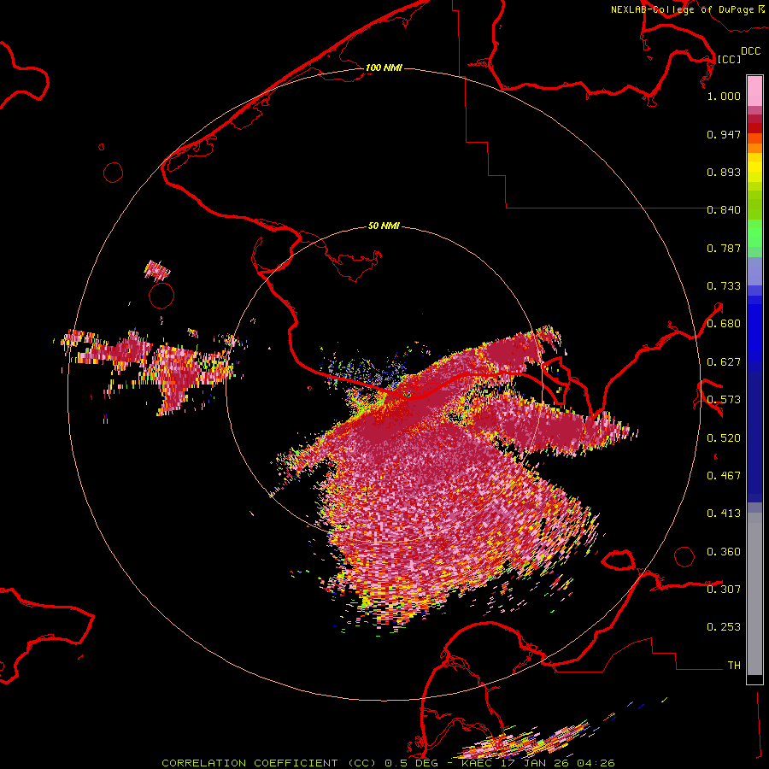Screen dimensions: 769x769
Task: Pick the bright green color scale band
Action: [x=754, y=233]
